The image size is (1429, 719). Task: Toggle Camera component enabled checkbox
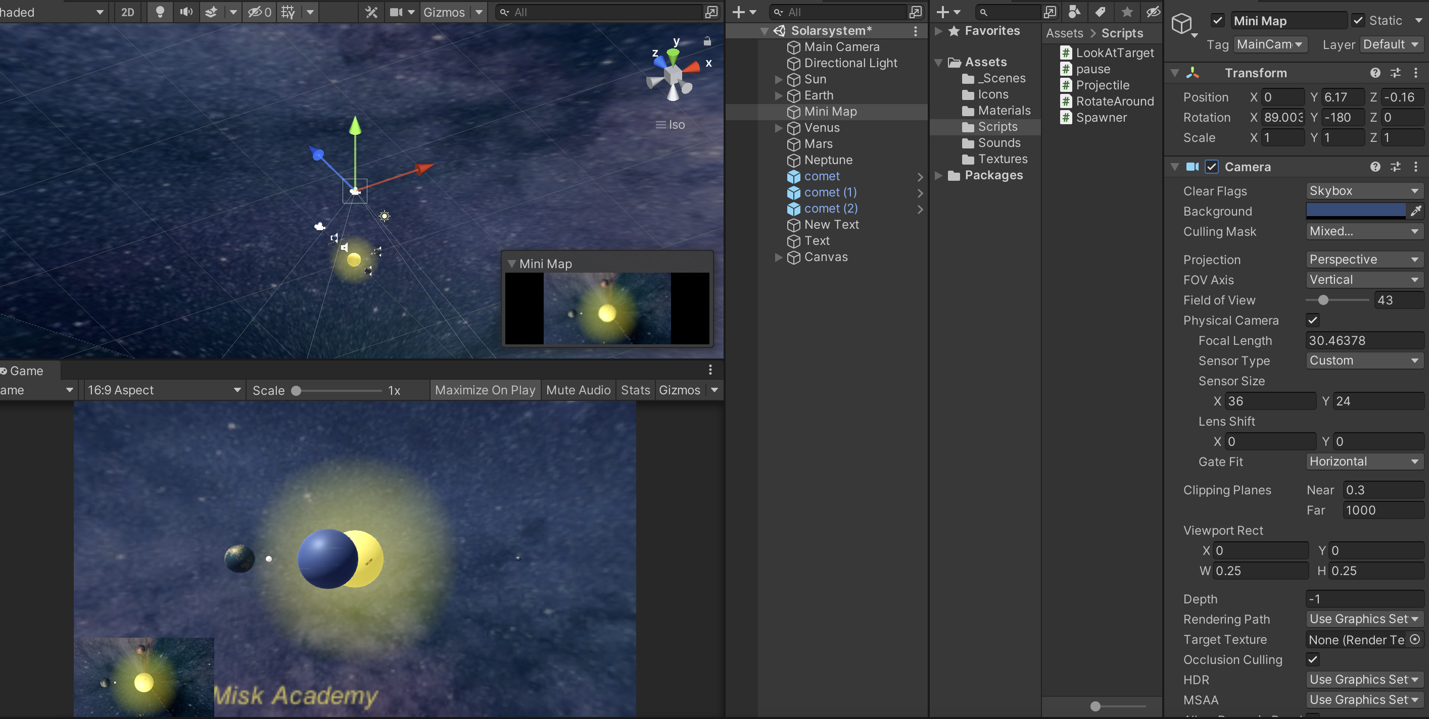pyautogui.click(x=1212, y=167)
